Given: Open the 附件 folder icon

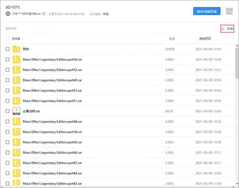Looking at the screenshot, I should point(16,49).
